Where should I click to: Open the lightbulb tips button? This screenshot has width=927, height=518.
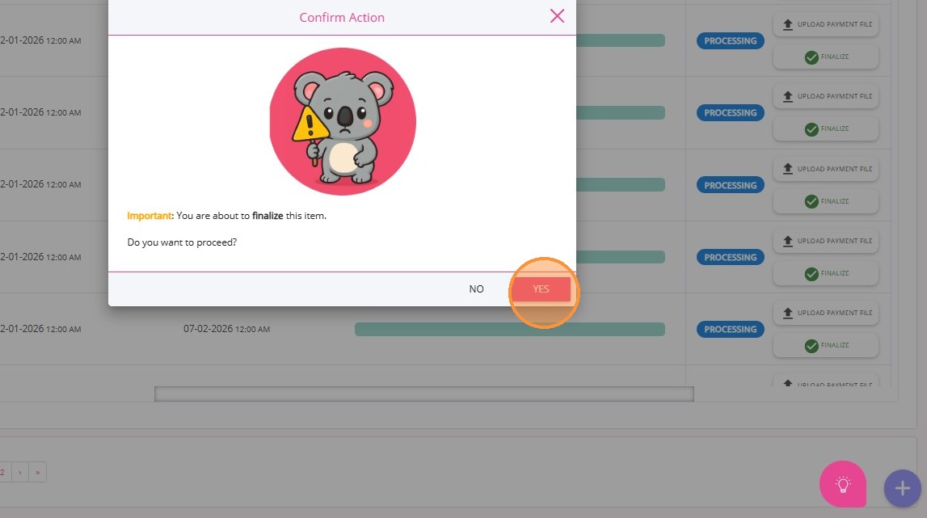coord(842,484)
